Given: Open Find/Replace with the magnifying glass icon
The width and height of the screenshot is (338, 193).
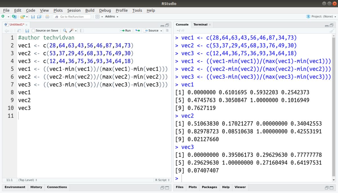Looking at the screenshot, I should [x=65, y=30].
